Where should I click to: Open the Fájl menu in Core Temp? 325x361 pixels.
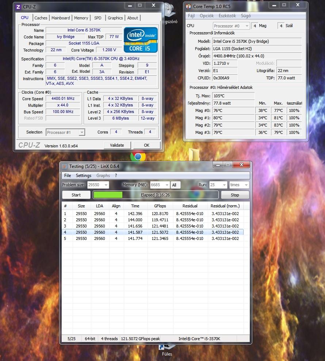coord(191,16)
